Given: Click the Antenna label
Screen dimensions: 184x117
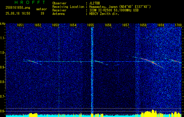Looking at the screenshot, I should tap(59, 14).
